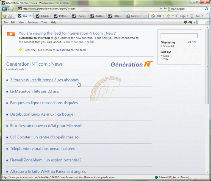Image resolution: width=211 pixels, height=181 pixels.
Task: Open the File menu
Action: [5, 23]
